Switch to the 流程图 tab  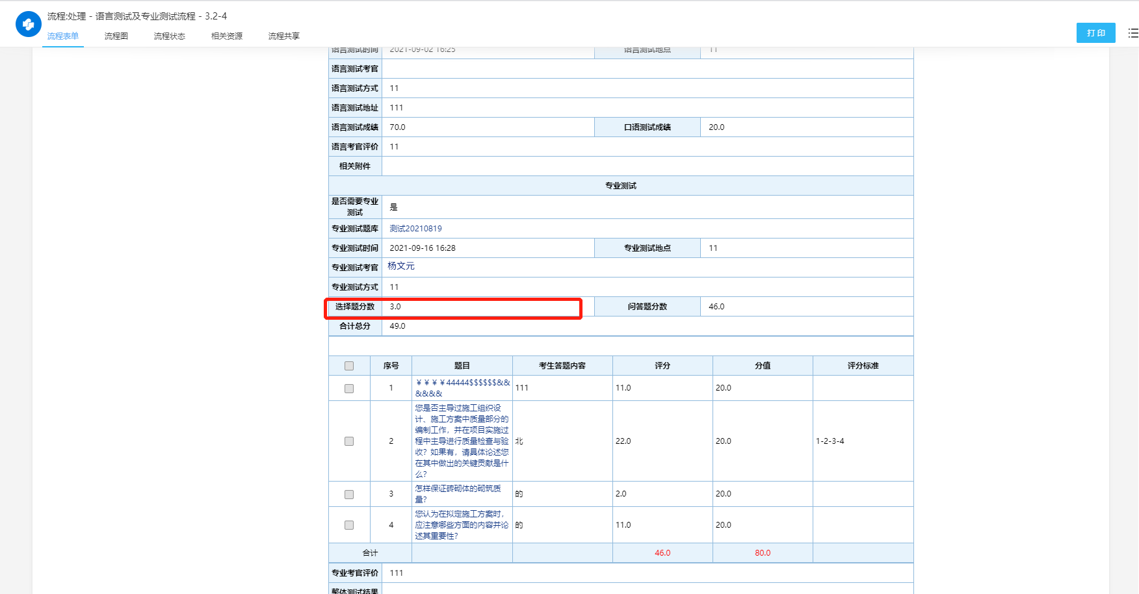click(116, 36)
